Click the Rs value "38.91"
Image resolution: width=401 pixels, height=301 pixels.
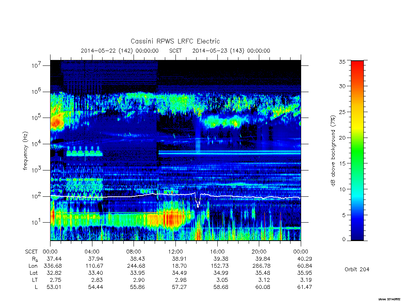(x=179, y=259)
